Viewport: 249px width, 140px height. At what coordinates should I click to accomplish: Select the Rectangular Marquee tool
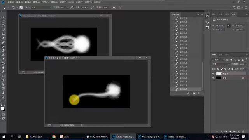click(x=3, y=21)
